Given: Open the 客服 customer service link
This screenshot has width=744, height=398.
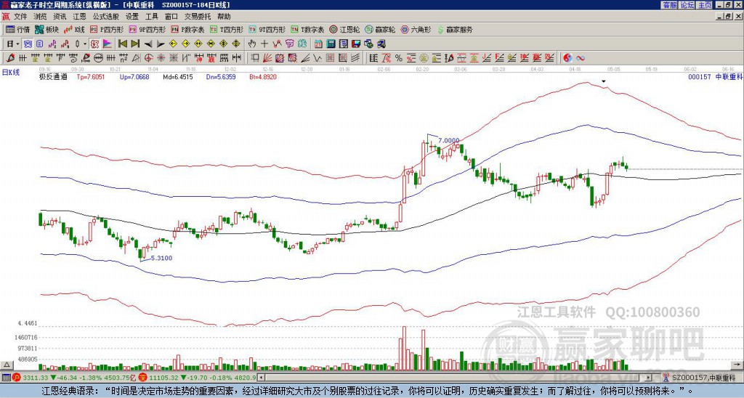Looking at the screenshot, I should pyautogui.click(x=669, y=5).
